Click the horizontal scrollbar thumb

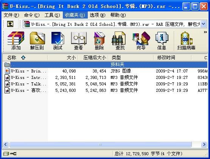click(100, 145)
